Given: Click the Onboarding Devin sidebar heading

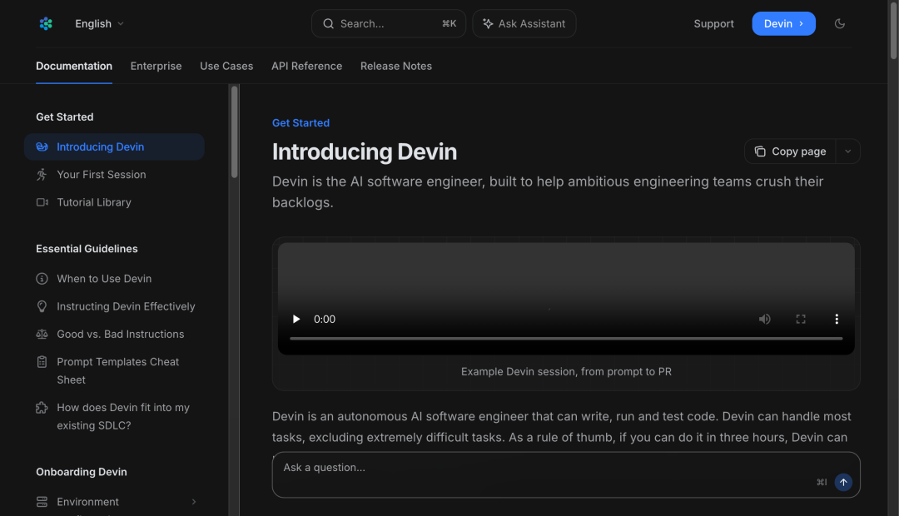Looking at the screenshot, I should pyautogui.click(x=82, y=472).
